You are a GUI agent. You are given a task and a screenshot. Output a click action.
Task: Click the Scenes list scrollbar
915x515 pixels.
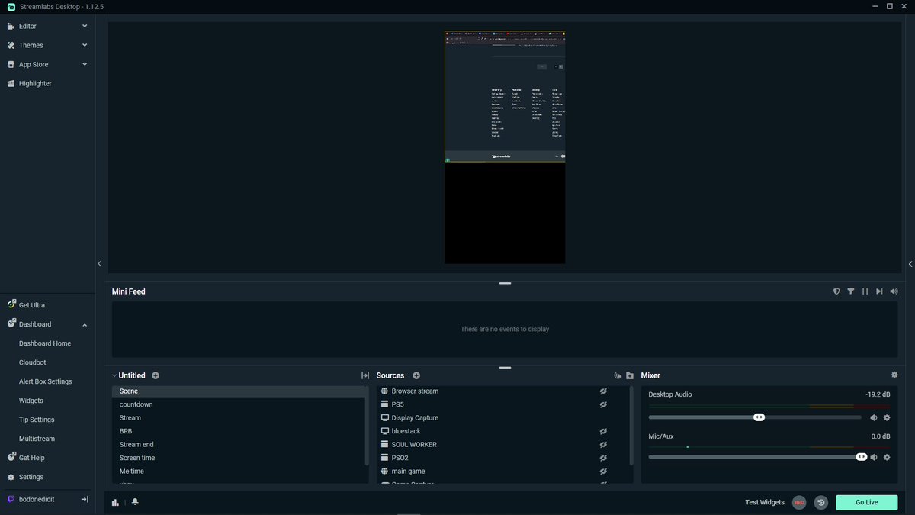click(368, 426)
